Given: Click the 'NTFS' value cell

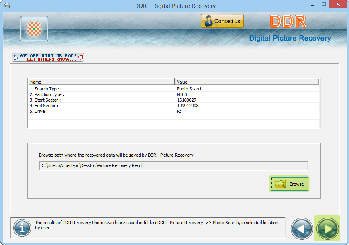Looking at the screenshot, I should (182, 94).
